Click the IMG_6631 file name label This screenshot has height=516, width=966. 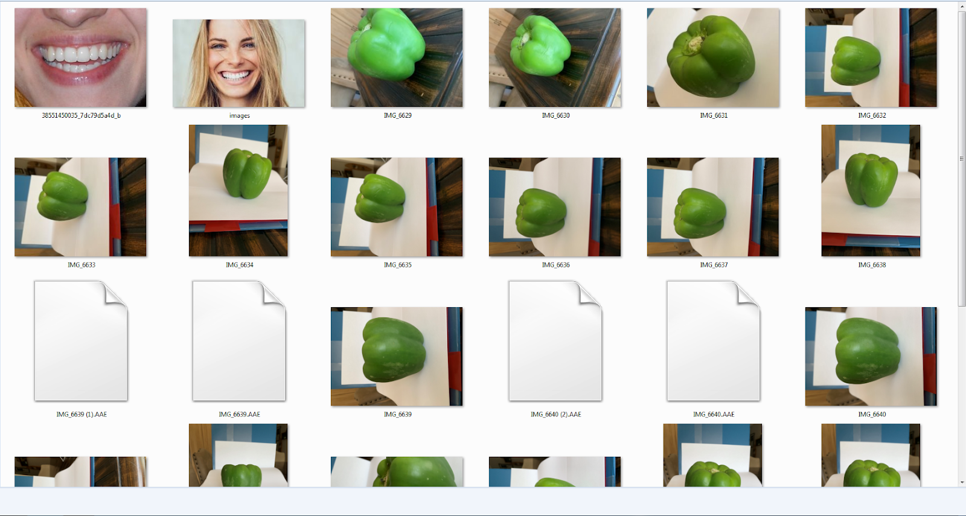pos(714,115)
